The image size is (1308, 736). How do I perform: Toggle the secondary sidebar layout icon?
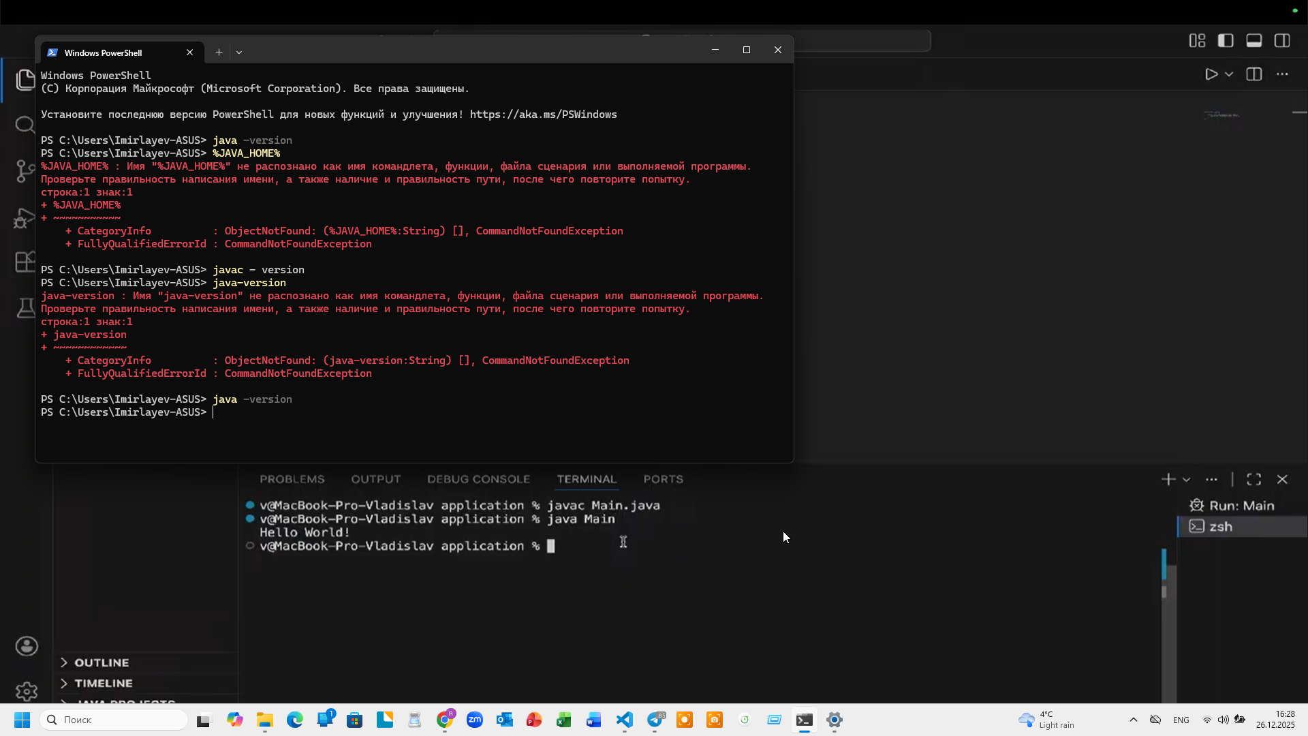point(1282,41)
